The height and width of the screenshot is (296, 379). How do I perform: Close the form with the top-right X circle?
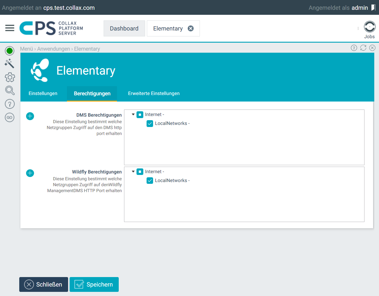[x=372, y=48]
